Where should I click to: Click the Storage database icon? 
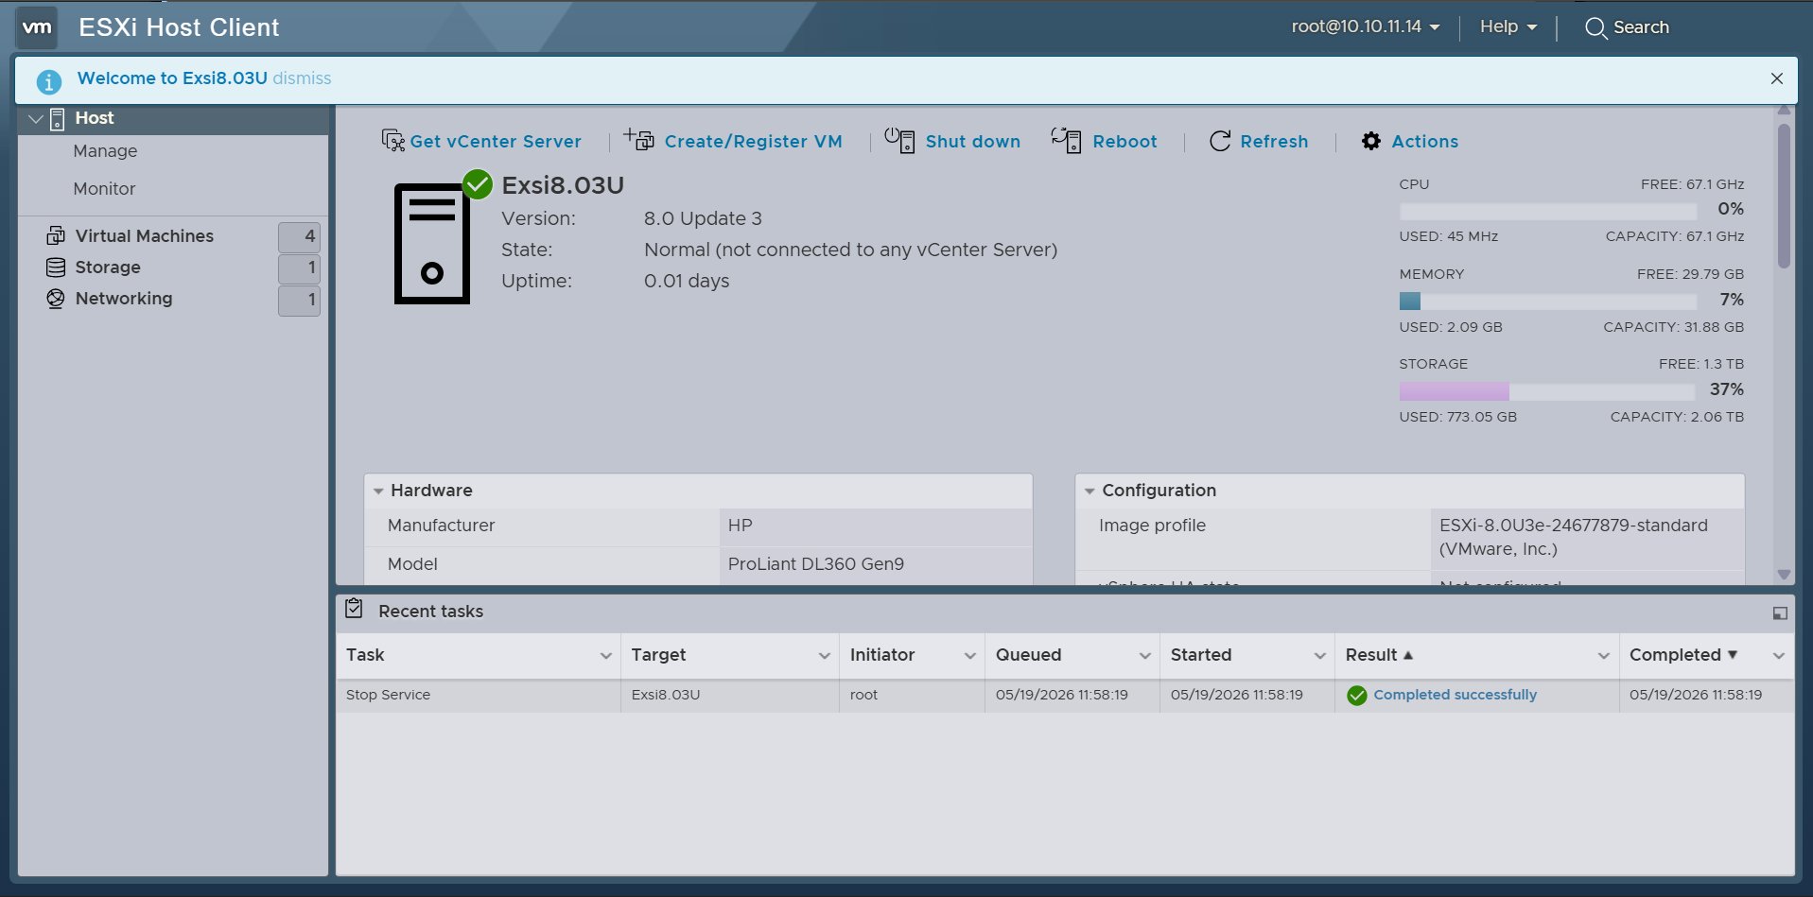point(56,267)
